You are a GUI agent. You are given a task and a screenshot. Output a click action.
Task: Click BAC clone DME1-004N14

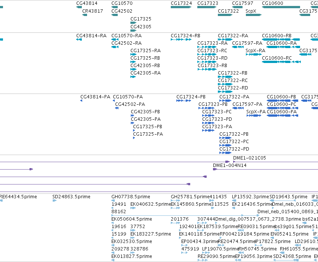pos(230,165)
